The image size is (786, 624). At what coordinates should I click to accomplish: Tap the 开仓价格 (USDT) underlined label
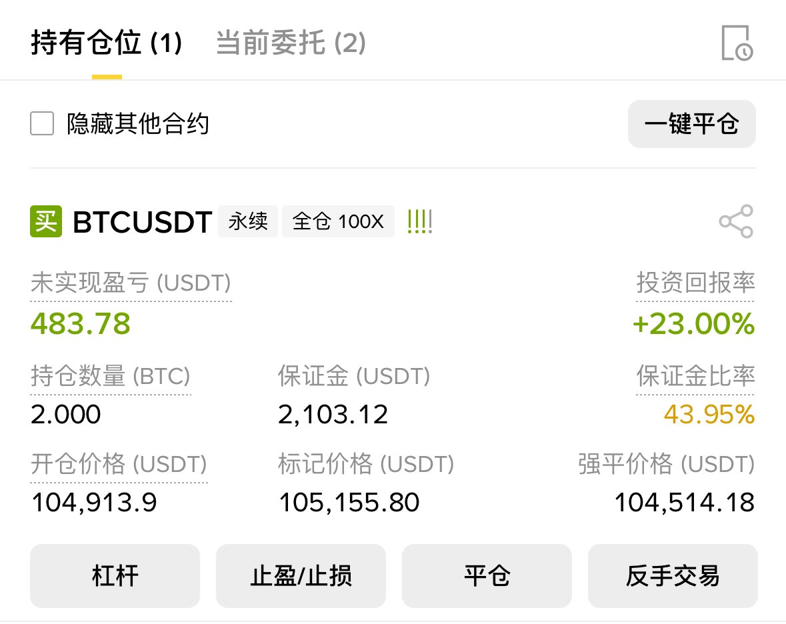pos(119,463)
